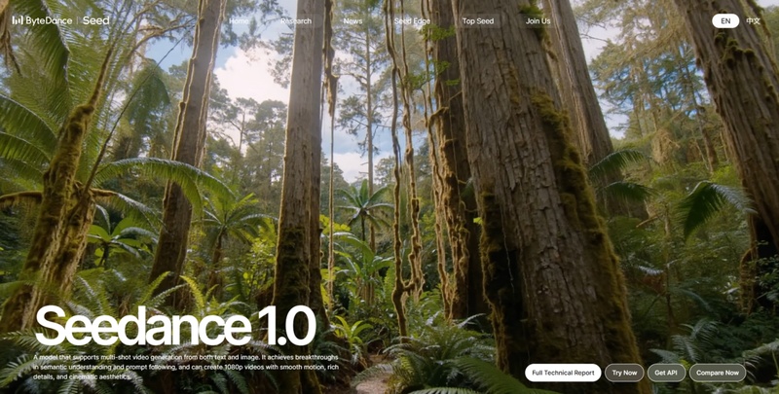Click the Seed brand wordmark
The height and width of the screenshot is (394, 779).
pyautogui.click(x=95, y=20)
